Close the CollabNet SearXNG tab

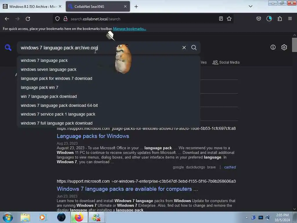point(125,6)
